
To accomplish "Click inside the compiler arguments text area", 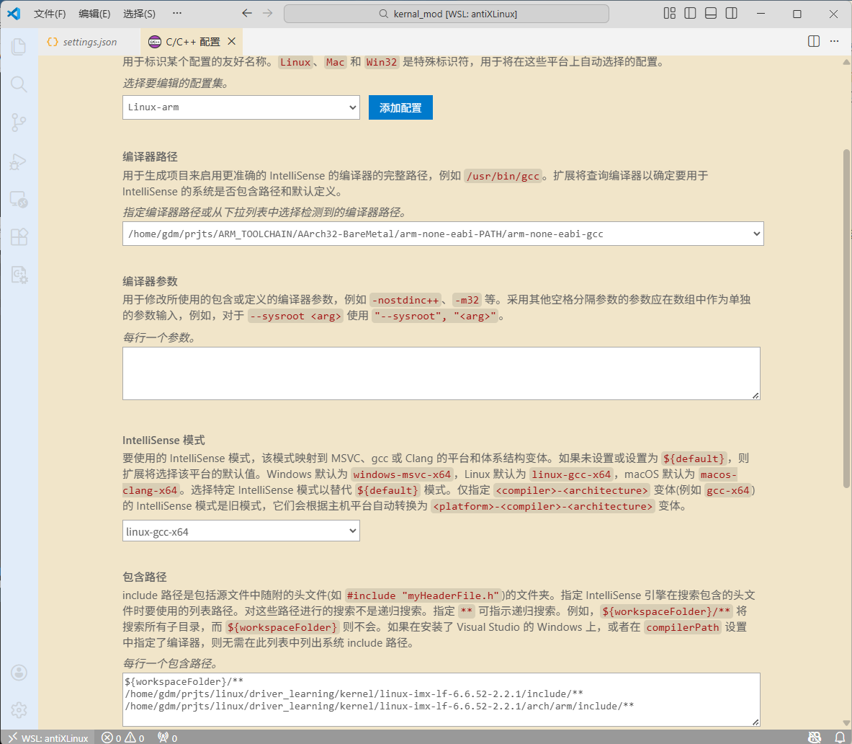I will (441, 373).
